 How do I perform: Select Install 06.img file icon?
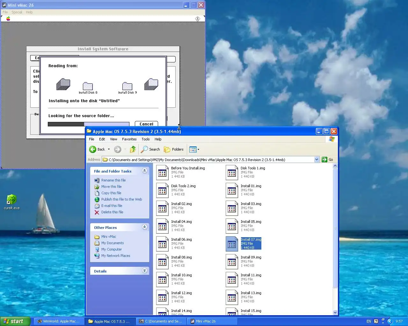(x=162, y=244)
